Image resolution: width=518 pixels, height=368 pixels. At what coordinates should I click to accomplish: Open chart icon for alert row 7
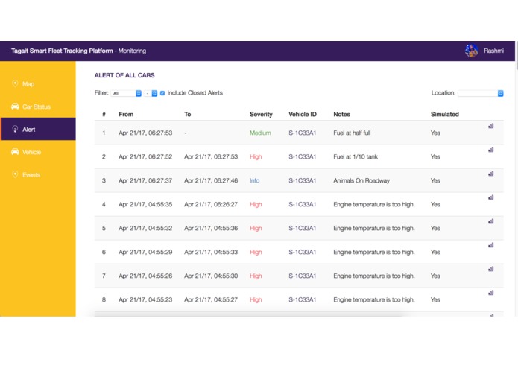coord(491,269)
